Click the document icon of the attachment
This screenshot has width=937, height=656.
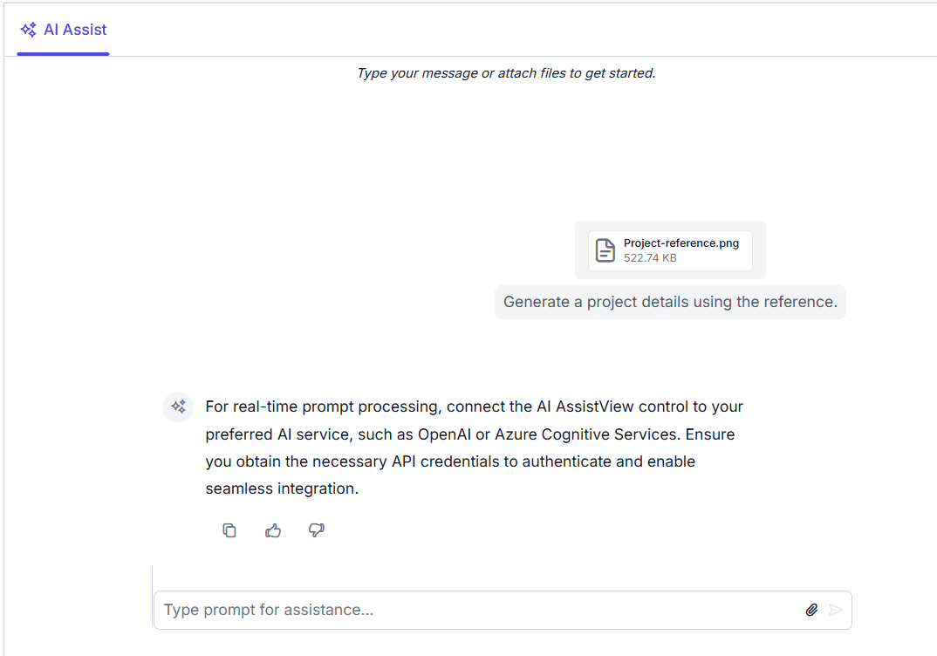[x=605, y=250]
